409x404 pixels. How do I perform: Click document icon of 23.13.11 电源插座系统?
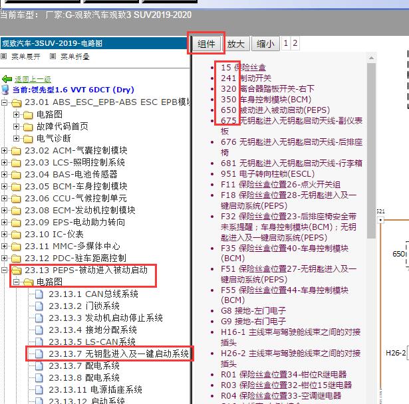pyautogui.click(x=39, y=390)
